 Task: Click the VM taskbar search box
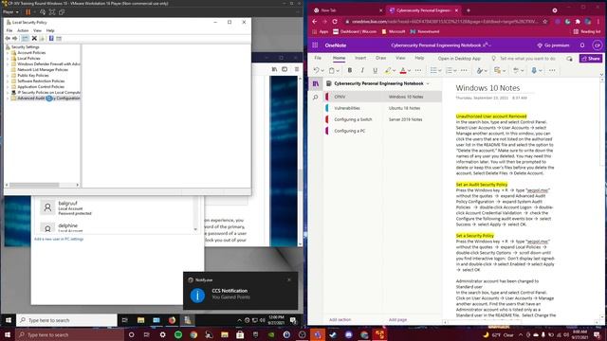pos(66,320)
